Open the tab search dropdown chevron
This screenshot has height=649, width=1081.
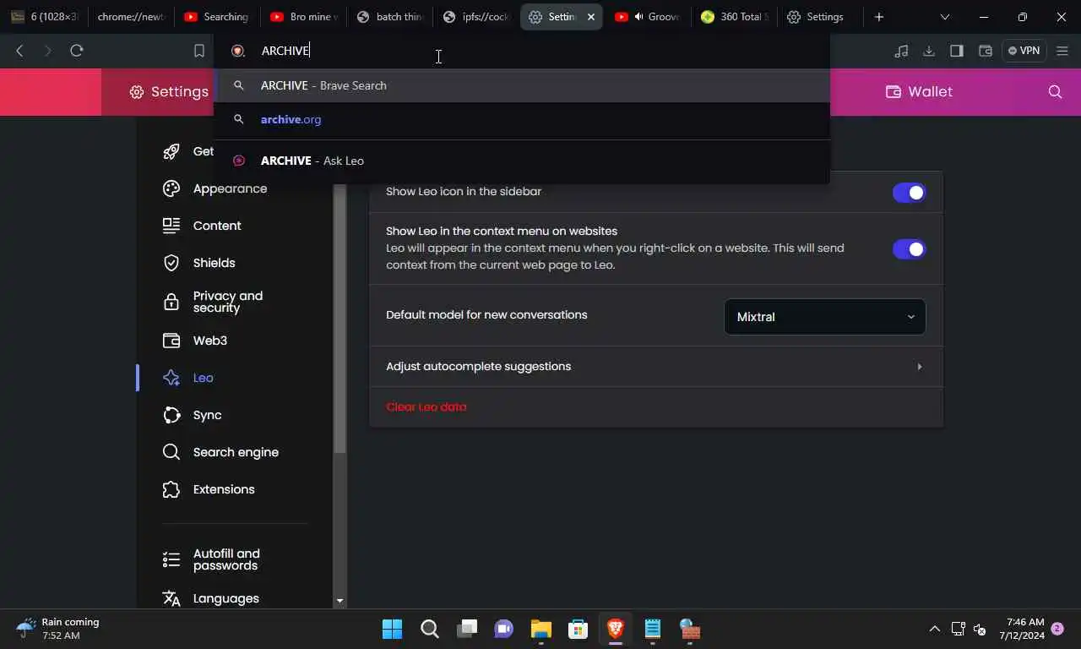[944, 17]
